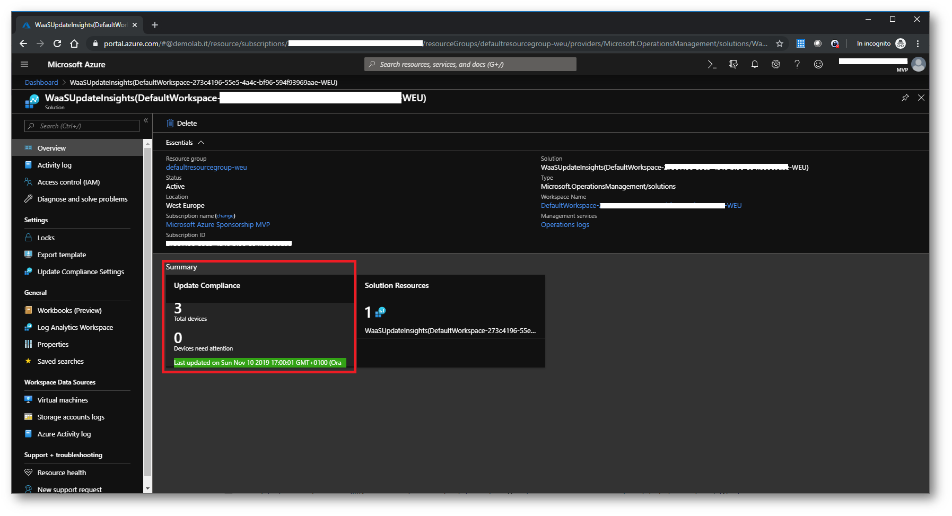Open the notifications bell
Viewport: 952px width, 516px height.
click(x=754, y=64)
